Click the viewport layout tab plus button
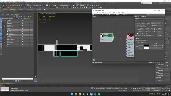171x96 pixels. point(36,76)
